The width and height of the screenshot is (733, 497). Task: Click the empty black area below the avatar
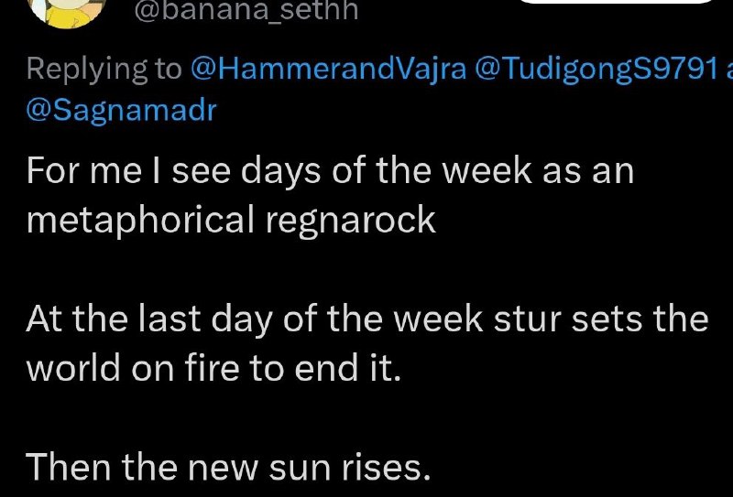tap(68, 42)
